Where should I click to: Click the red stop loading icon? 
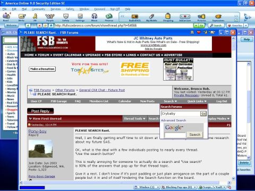click(39, 25)
